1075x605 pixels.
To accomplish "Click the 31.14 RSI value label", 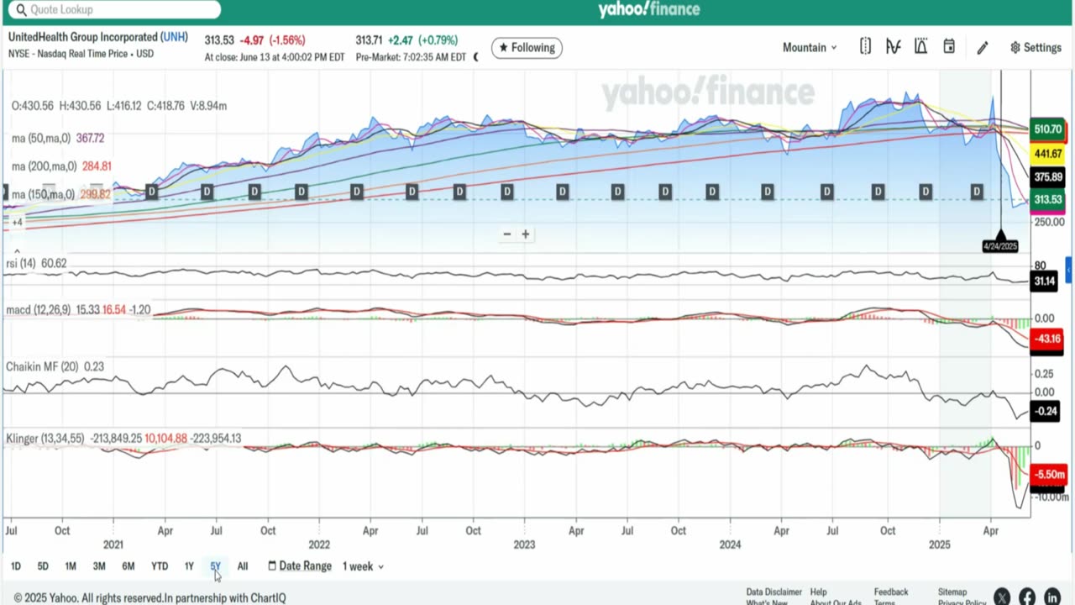I will (x=1045, y=281).
